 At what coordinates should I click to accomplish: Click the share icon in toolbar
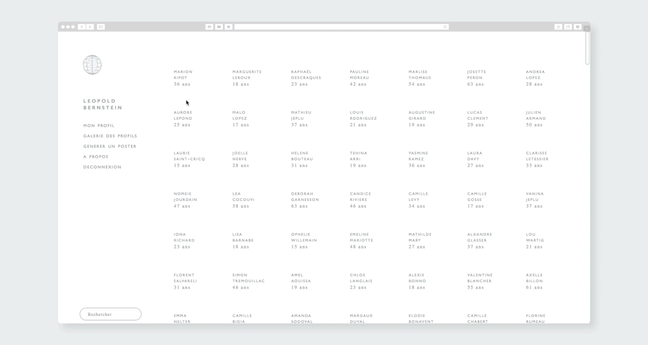click(558, 27)
